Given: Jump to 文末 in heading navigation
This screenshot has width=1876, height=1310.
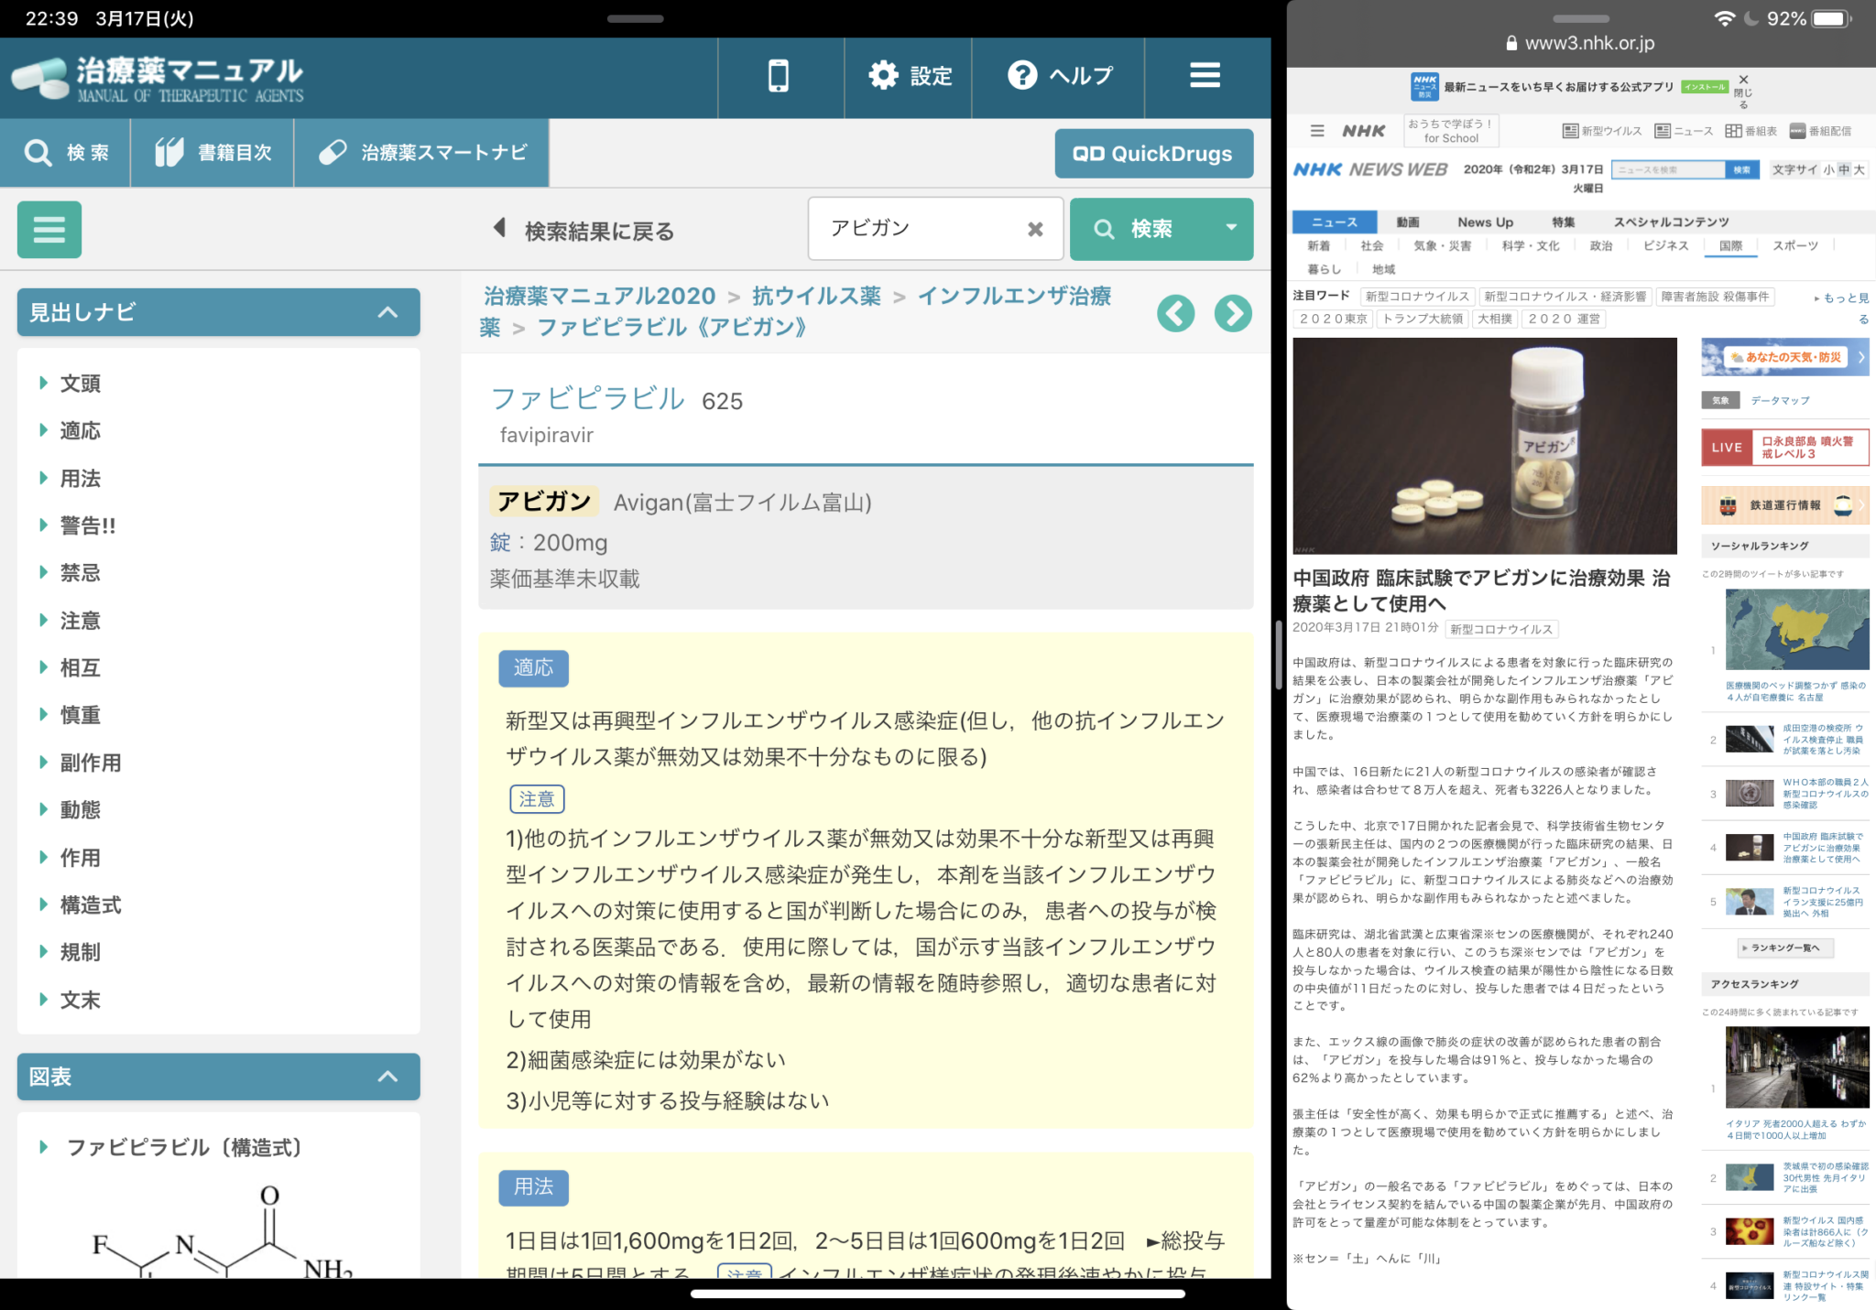Looking at the screenshot, I should click(80, 1001).
